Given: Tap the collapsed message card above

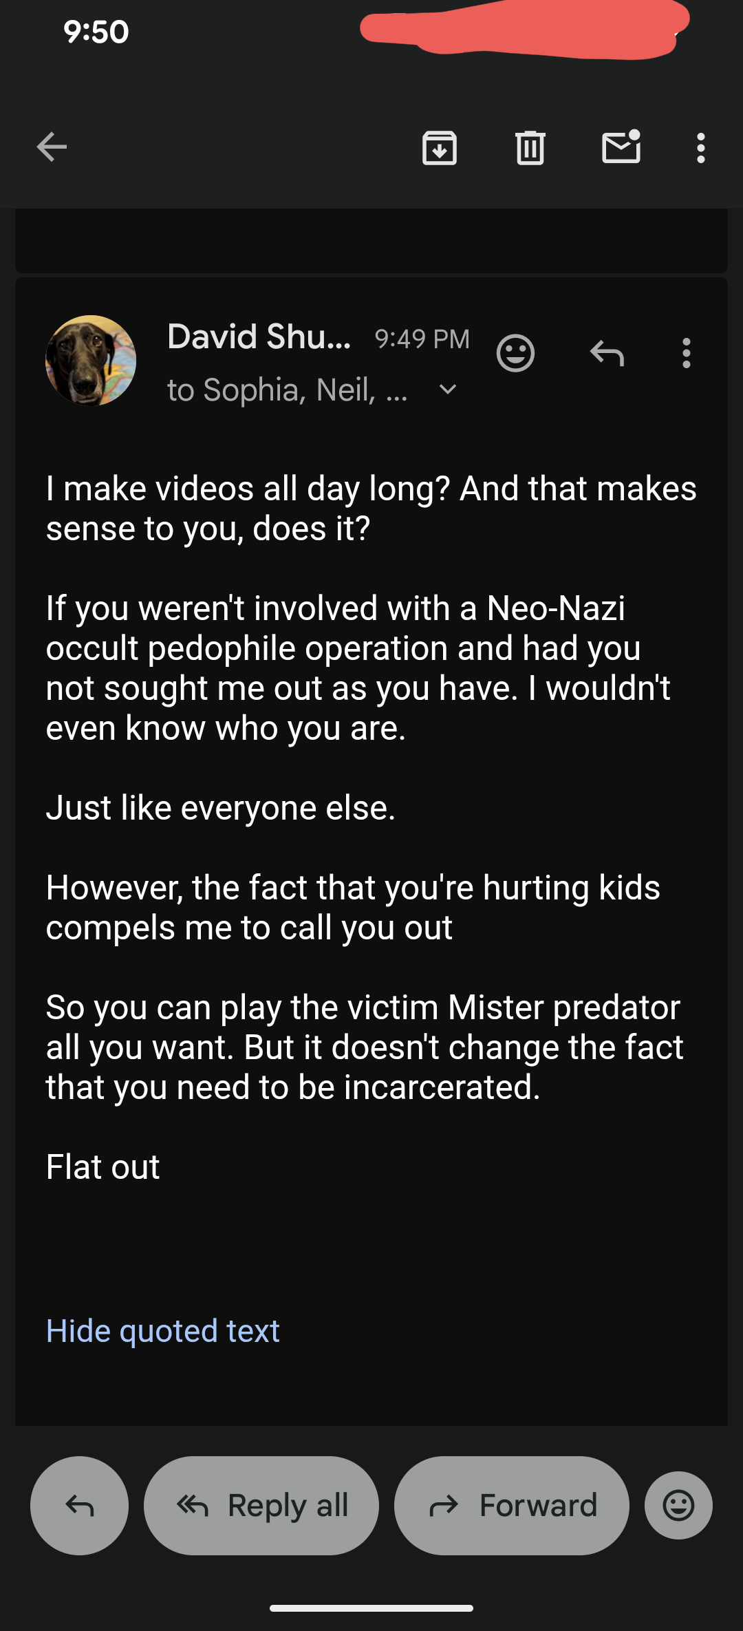Looking at the screenshot, I should tap(371, 240).
